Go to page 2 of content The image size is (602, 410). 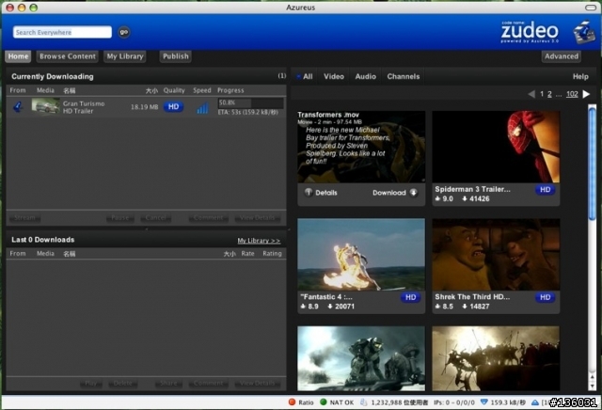[549, 94]
